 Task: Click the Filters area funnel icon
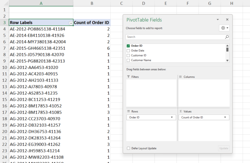pos(129,77)
